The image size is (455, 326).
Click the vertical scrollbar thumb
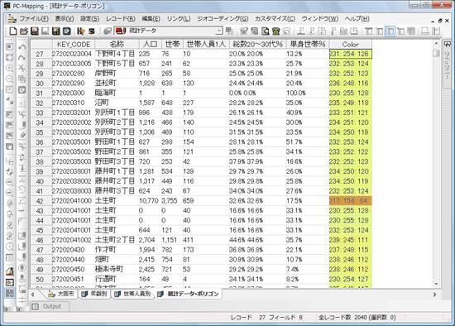click(436, 54)
